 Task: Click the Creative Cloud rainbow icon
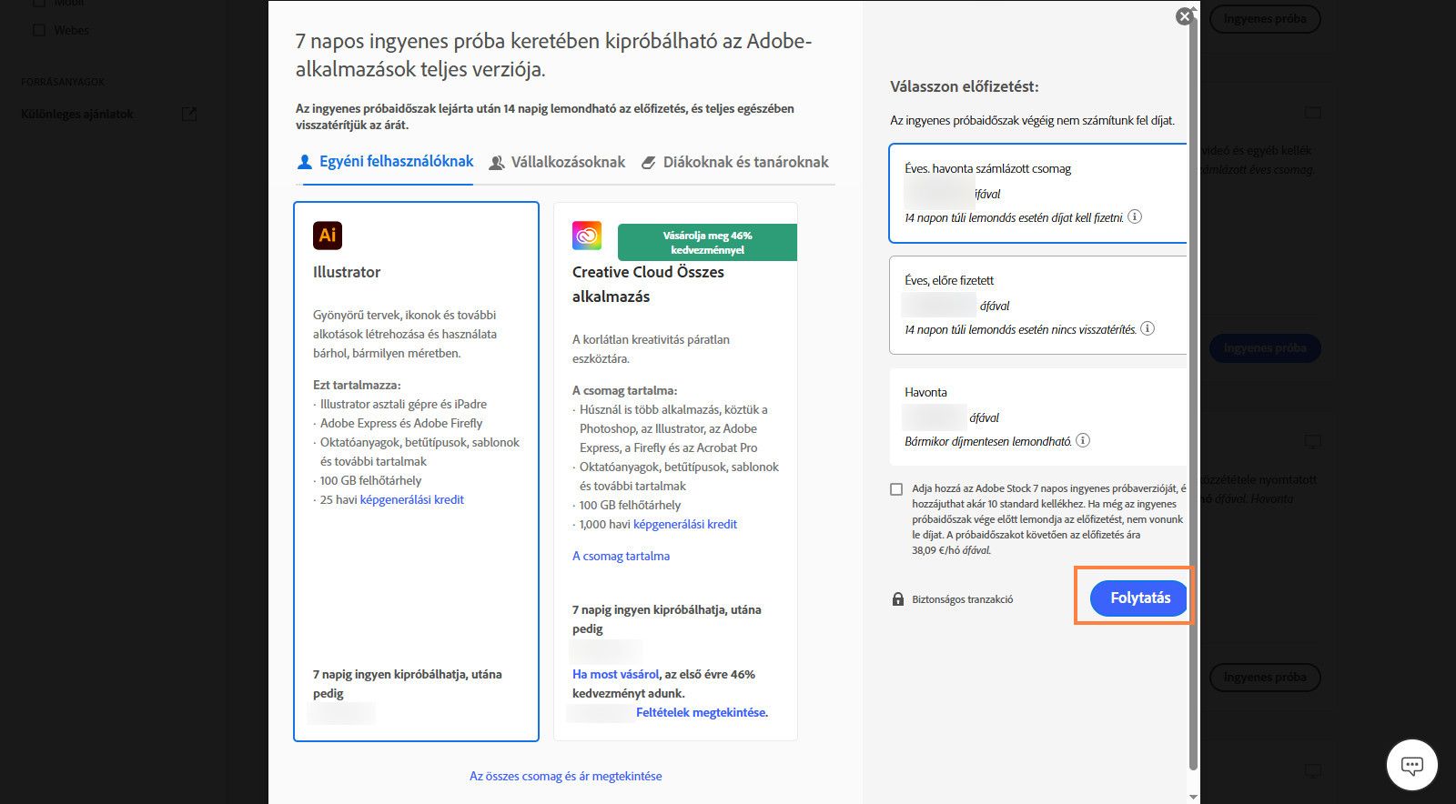tap(587, 236)
